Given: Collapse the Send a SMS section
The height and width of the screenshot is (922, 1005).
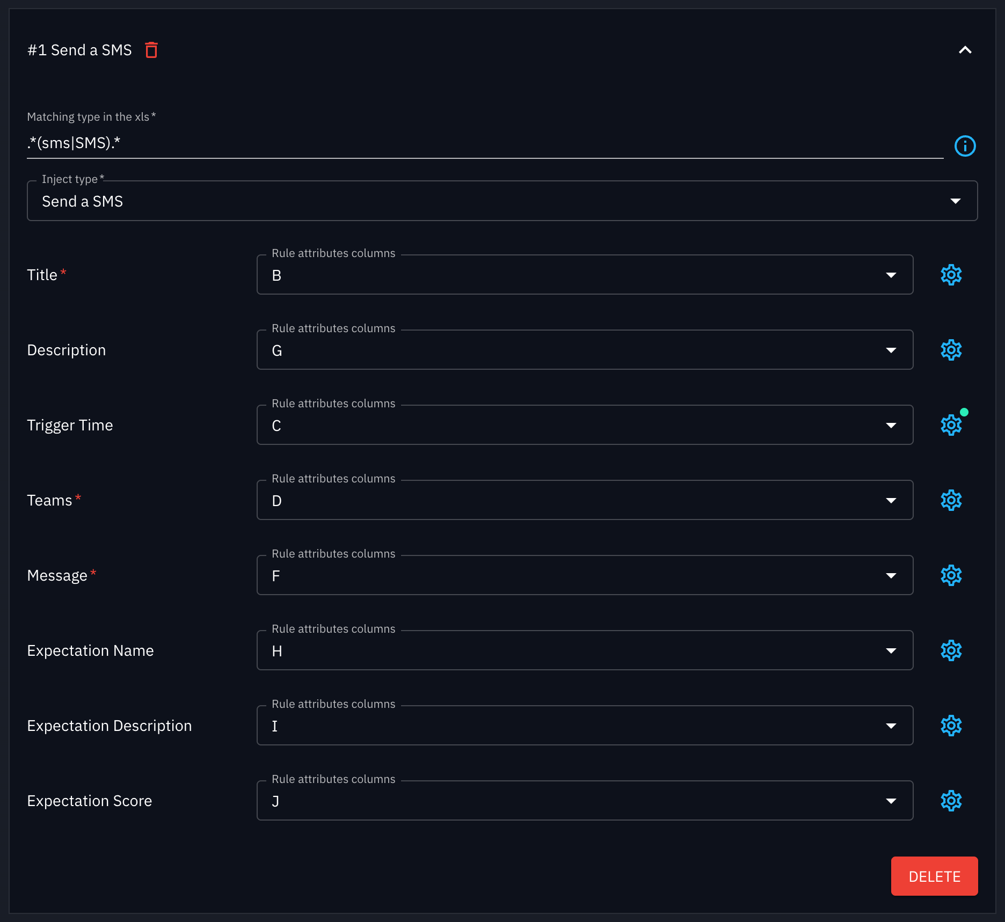Looking at the screenshot, I should click(x=965, y=49).
